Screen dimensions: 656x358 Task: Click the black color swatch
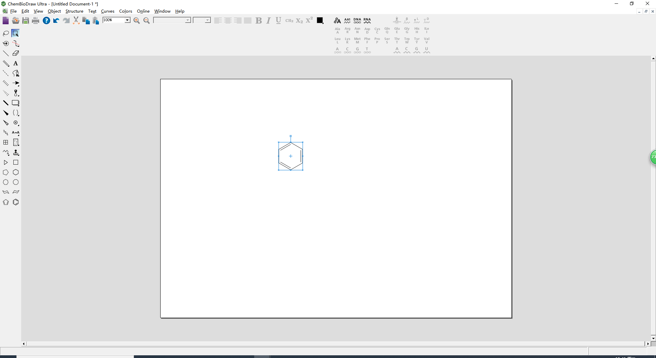pyautogui.click(x=320, y=20)
